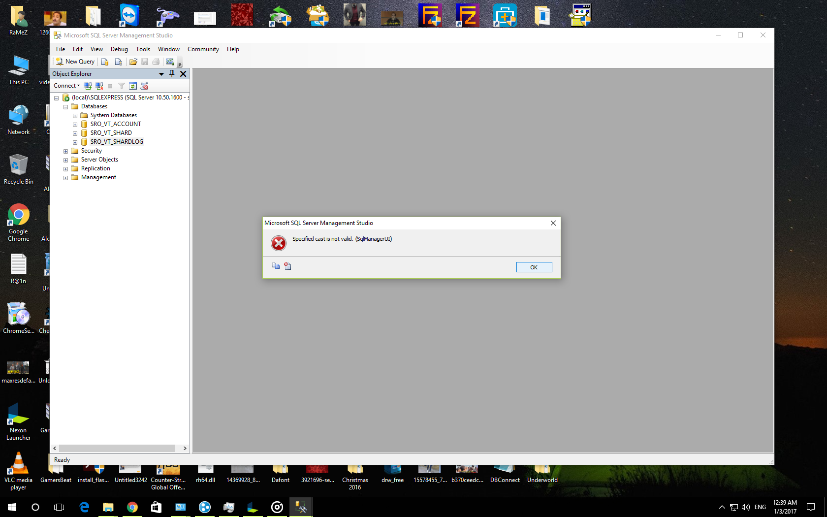
Task: Toggle auto-hide pin on Object Explorer
Action: [172, 74]
